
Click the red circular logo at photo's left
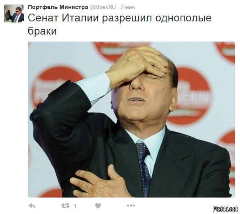(57, 86)
